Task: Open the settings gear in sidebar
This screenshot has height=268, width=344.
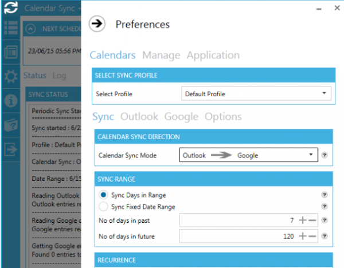Action: coord(10,76)
